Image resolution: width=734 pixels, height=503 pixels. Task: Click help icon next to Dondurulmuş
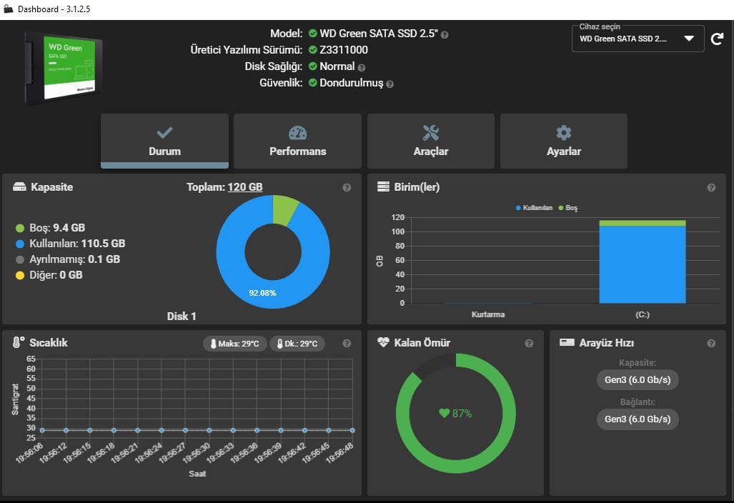click(390, 84)
